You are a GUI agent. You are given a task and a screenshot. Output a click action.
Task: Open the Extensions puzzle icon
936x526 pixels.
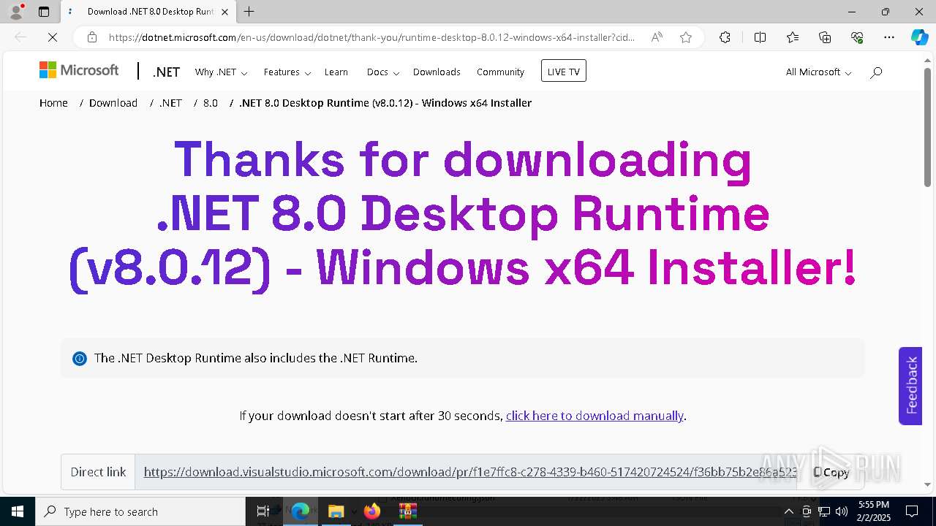tap(725, 37)
